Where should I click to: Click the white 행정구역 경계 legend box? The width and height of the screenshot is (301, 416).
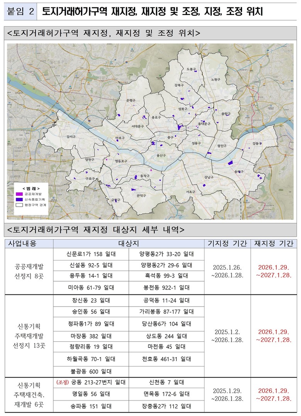pos(19,204)
